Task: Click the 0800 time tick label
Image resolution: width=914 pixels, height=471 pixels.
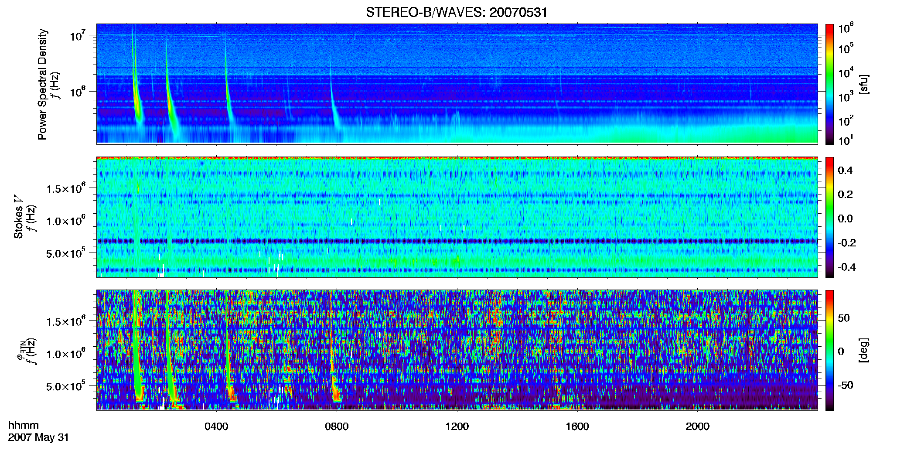Action: pyautogui.click(x=337, y=426)
